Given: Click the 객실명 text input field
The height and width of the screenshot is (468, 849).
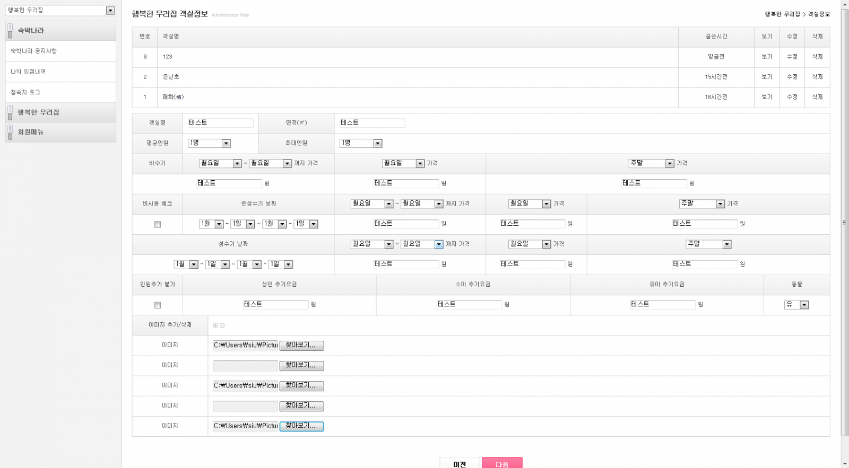Looking at the screenshot, I should pyautogui.click(x=220, y=123).
